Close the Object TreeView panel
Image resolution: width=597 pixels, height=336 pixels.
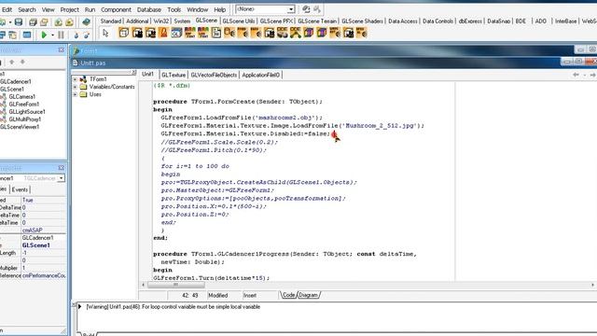tap(62, 49)
